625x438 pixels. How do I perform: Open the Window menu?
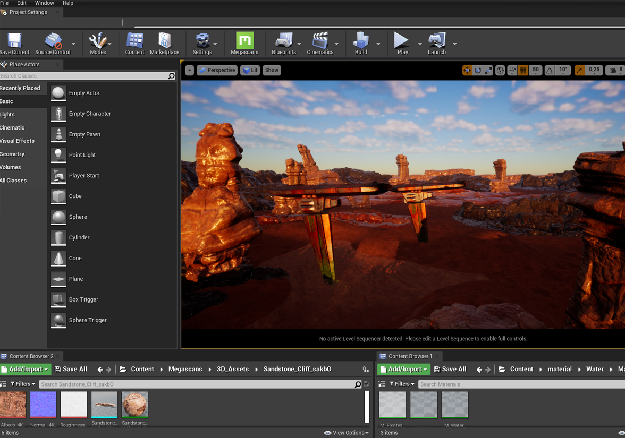pyautogui.click(x=45, y=3)
